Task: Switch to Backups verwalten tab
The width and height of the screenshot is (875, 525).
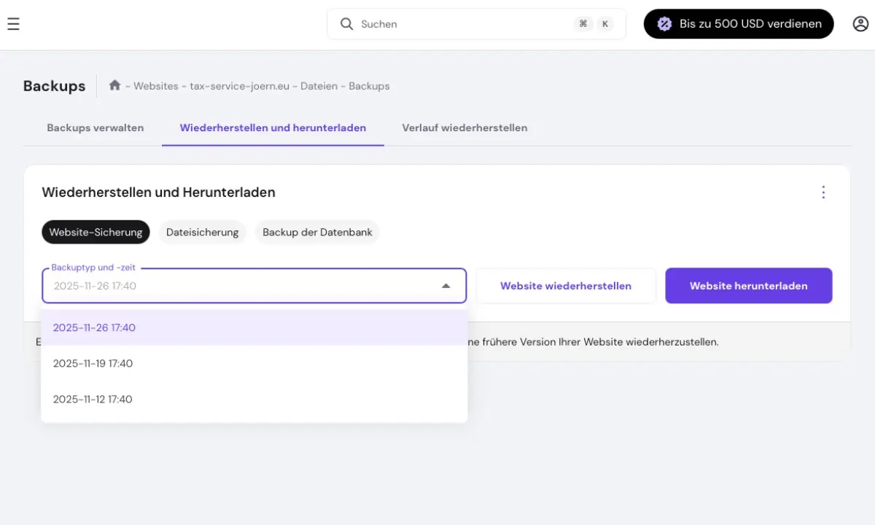Action: 96,128
